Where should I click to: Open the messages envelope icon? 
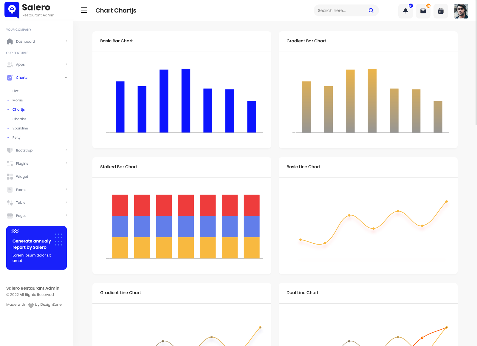tap(423, 11)
